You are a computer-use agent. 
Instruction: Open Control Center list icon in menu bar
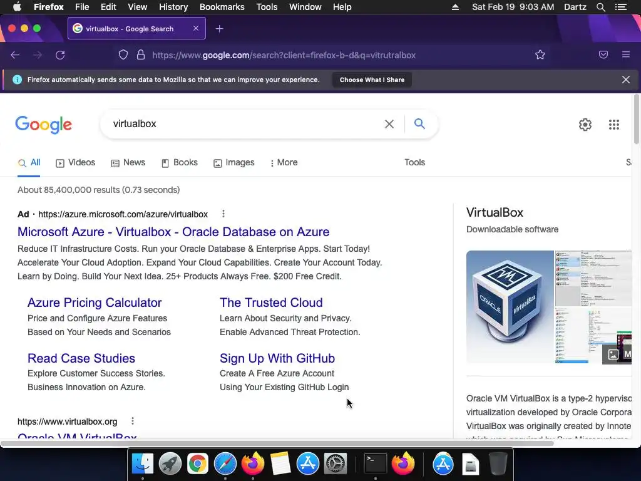tap(620, 7)
